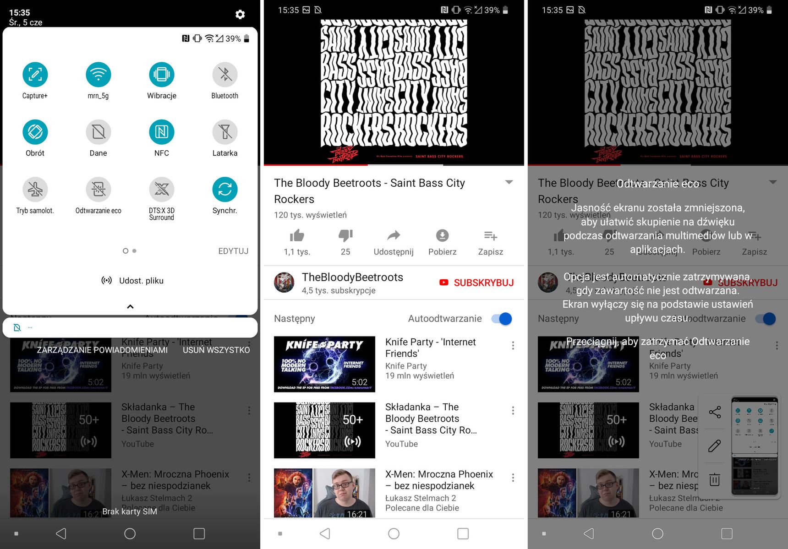
Task: Open Knife Party thumbnail in middle screen
Action: (x=324, y=364)
